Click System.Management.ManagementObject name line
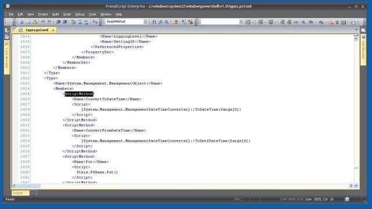 click(108, 84)
